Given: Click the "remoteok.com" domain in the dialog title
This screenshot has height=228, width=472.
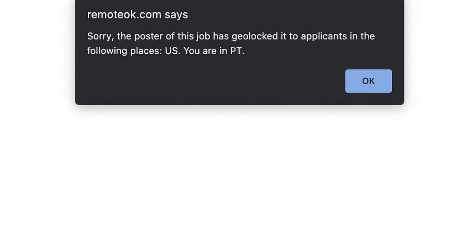Looking at the screenshot, I should [x=124, y=15].
